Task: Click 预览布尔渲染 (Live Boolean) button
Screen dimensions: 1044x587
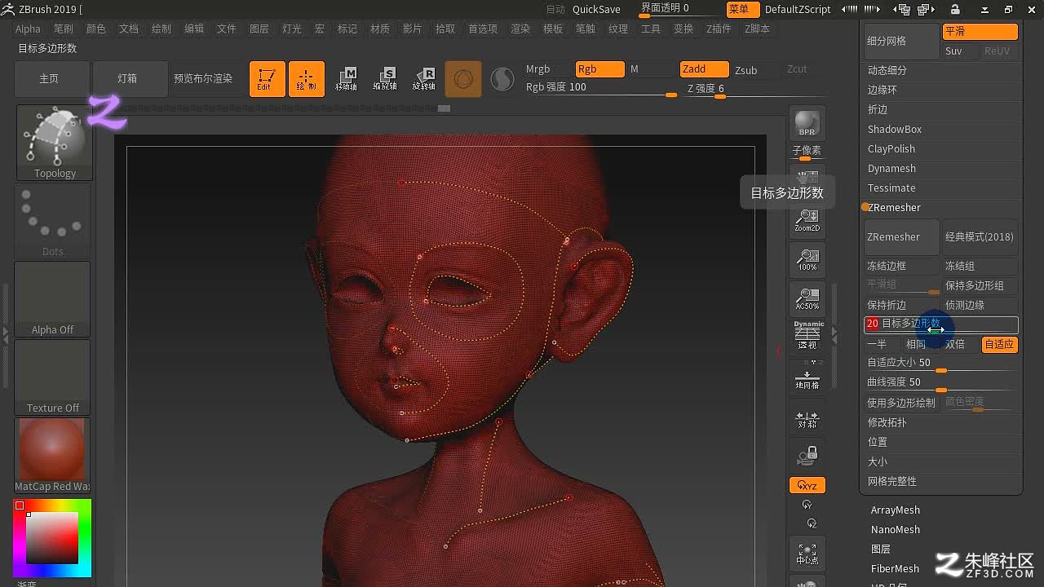Action: coord(203,79)
